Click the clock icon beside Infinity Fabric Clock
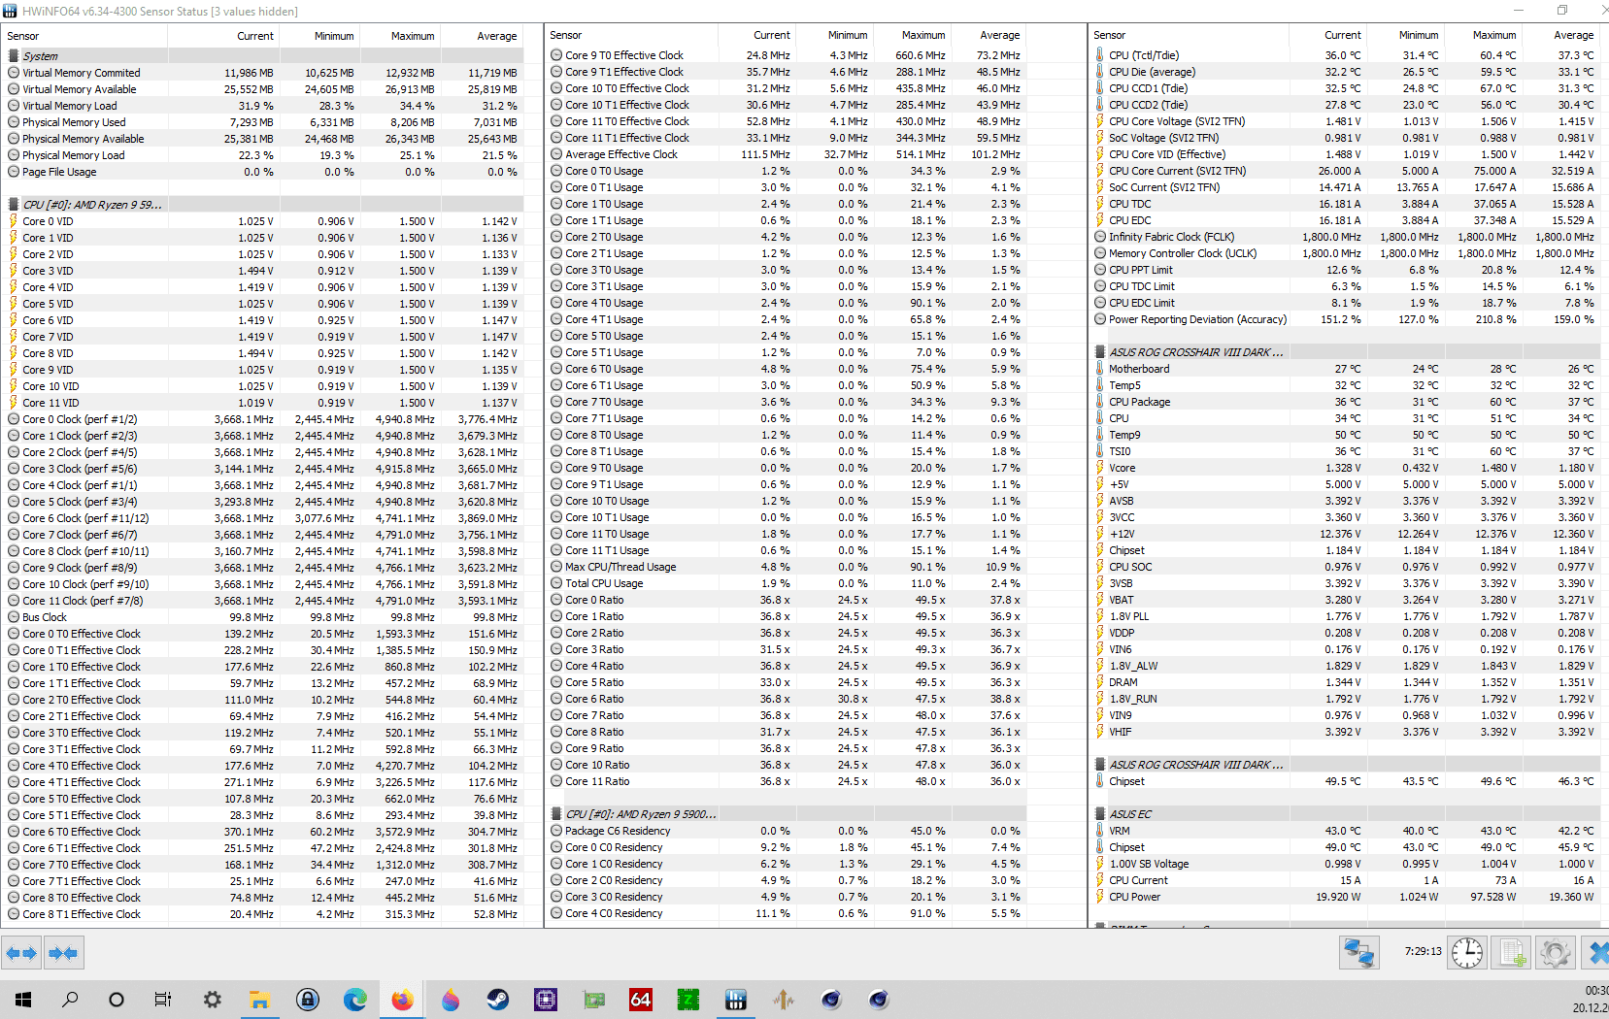The image size is (1609, 1019). tap(1100, 237)
